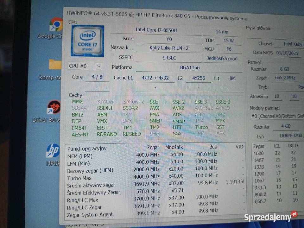Click the BMI2 feature label
This screenshot has height=228, width=304.
coord(78,115)
